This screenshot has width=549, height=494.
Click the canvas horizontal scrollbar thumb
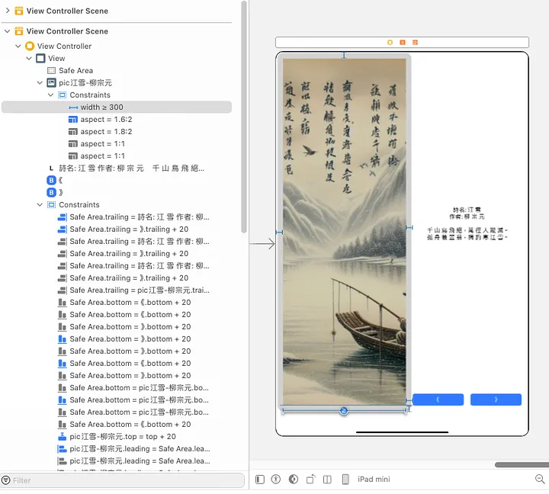click(522, 464)
